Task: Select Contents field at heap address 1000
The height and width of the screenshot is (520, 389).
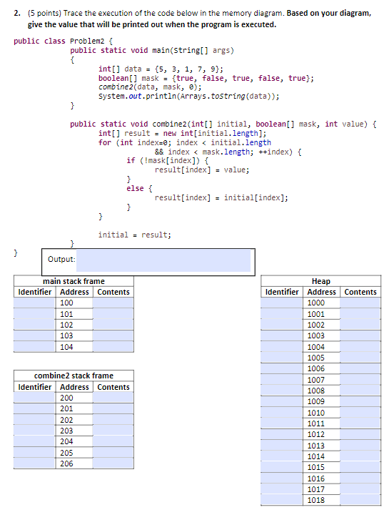Action: pos(360,303)
